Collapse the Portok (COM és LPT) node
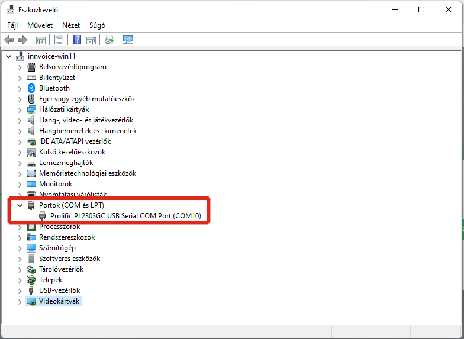464x339 pixels. tap(20, 205)
